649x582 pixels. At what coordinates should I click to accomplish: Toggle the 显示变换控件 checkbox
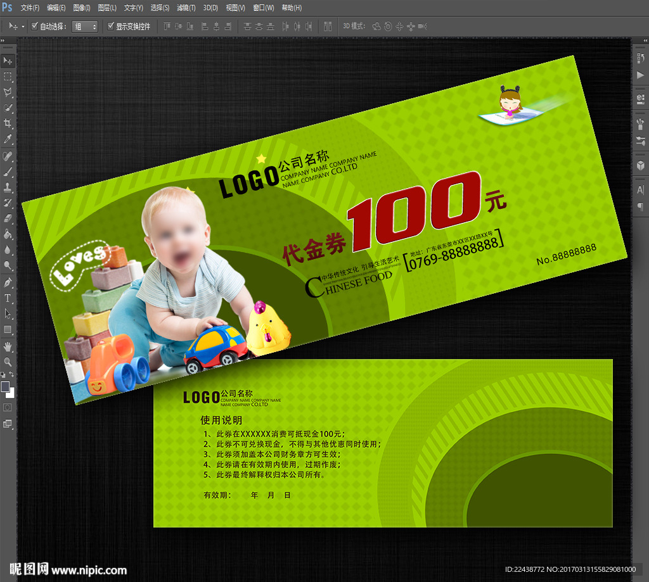(110, 26)
